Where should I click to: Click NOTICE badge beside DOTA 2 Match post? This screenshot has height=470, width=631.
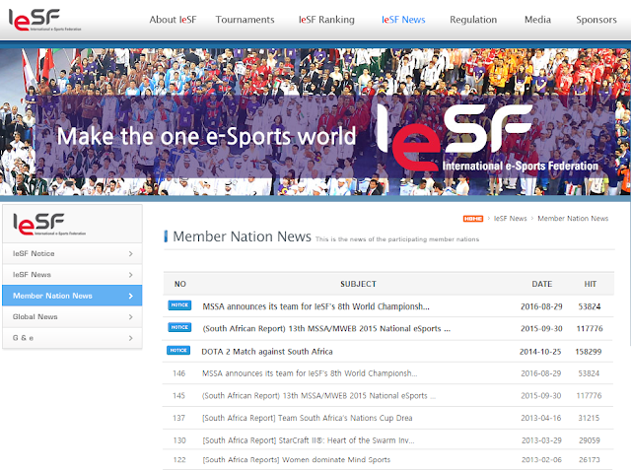tap(178, 350)
